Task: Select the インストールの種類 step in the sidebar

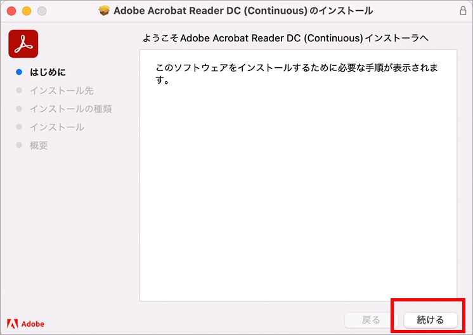Action: pyautogui.click(x=70, y=108)
